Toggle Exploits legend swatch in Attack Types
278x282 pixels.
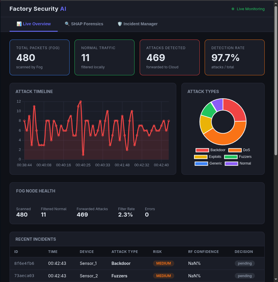pyautogui.click(x=201, y=157)
